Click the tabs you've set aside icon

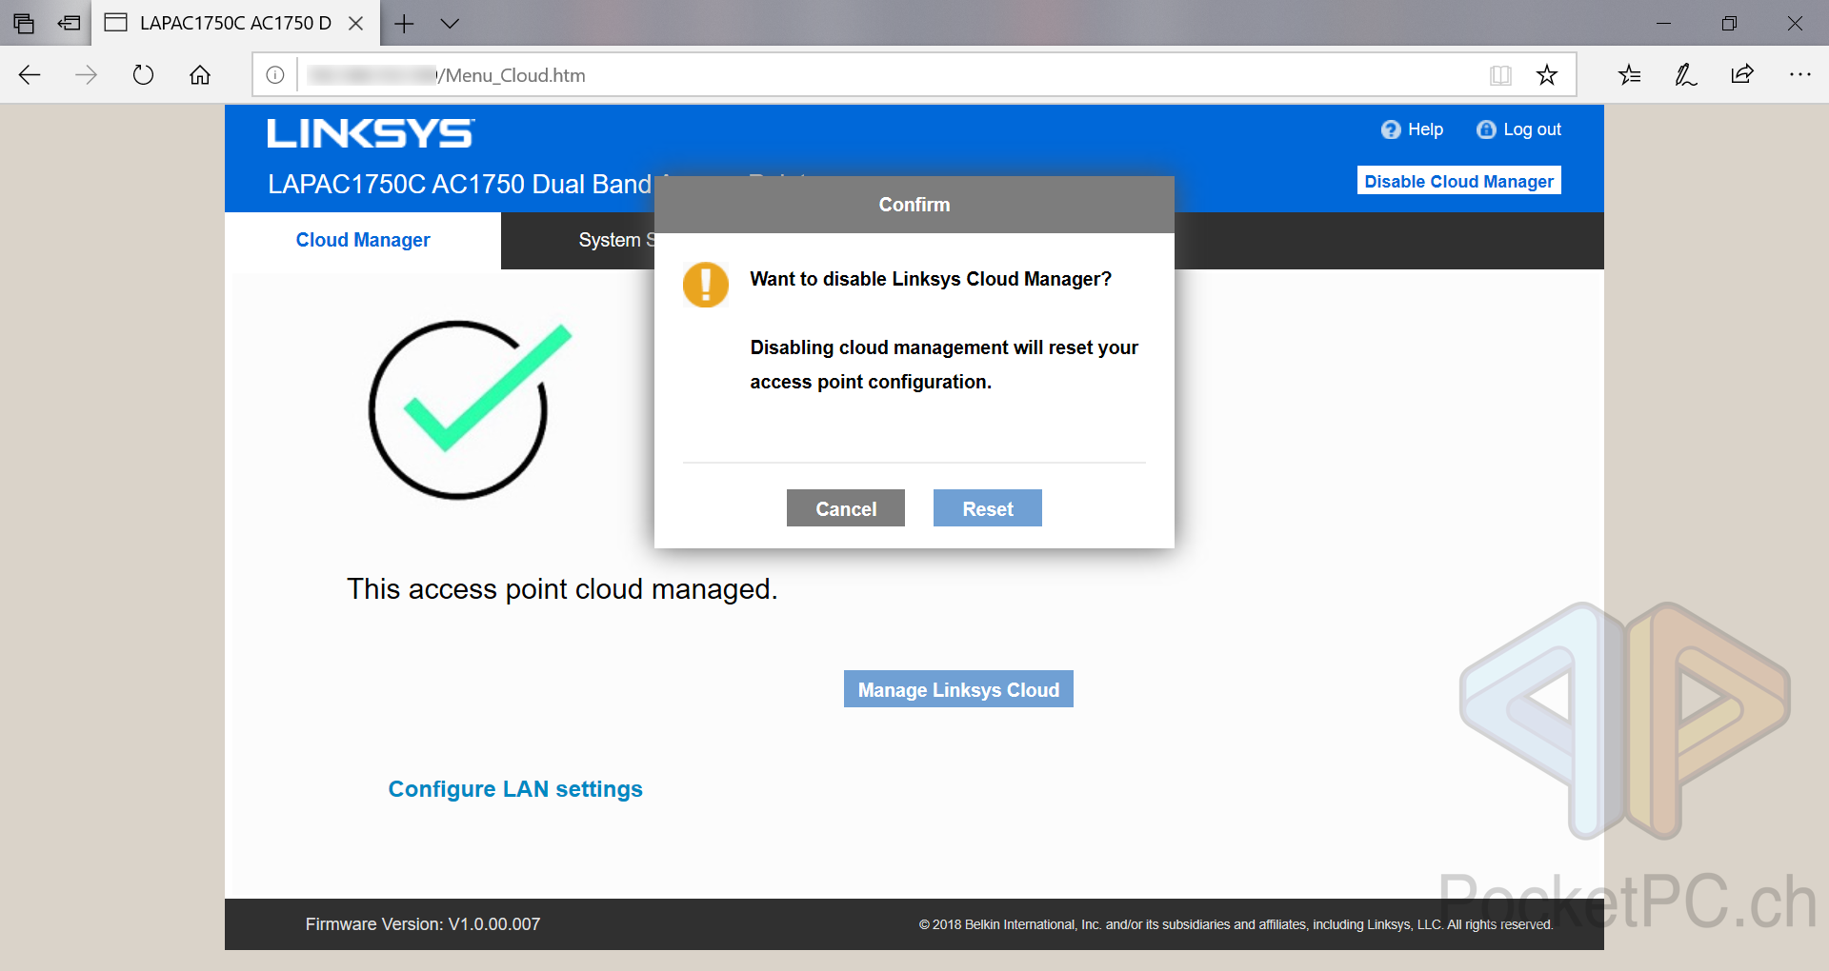(24, 24)
